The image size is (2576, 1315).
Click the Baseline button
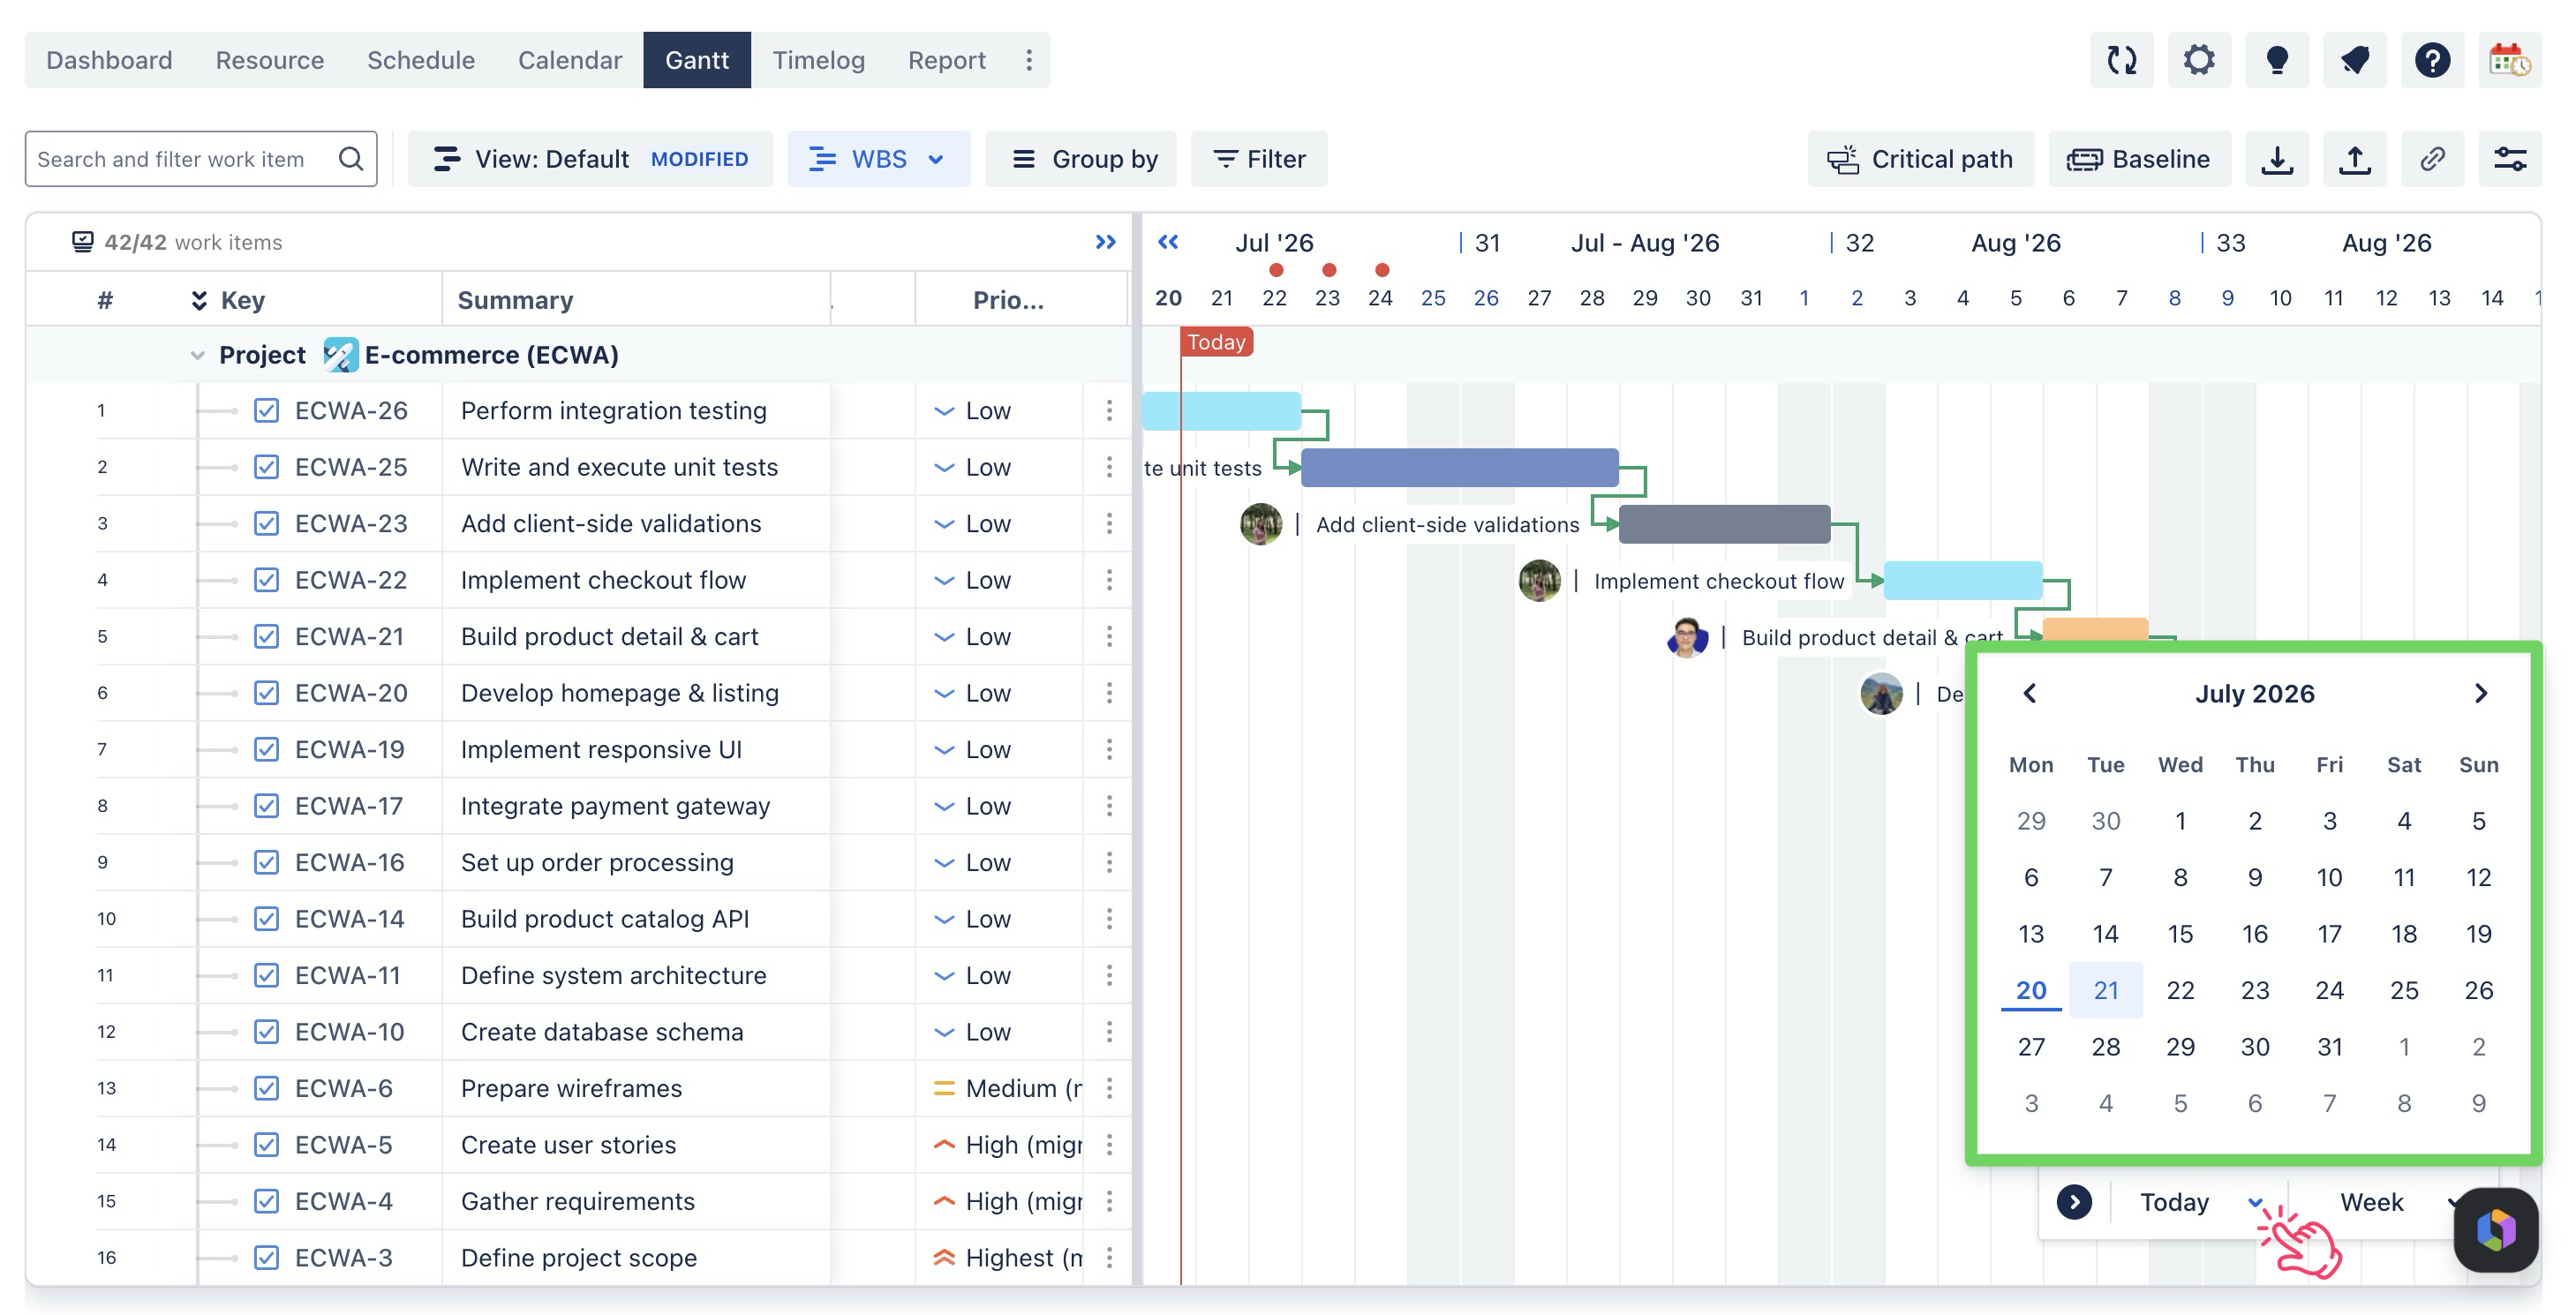pyautogui.click(x=2139, y=159)
